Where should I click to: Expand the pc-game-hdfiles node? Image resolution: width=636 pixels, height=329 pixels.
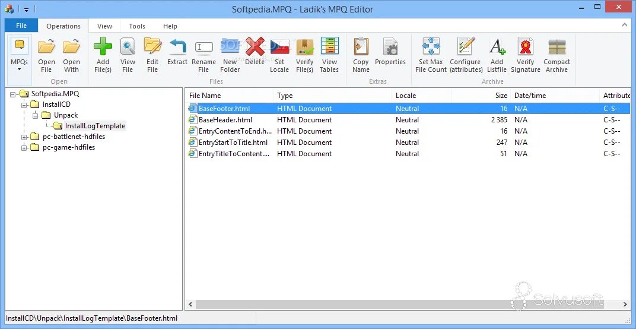24,148
